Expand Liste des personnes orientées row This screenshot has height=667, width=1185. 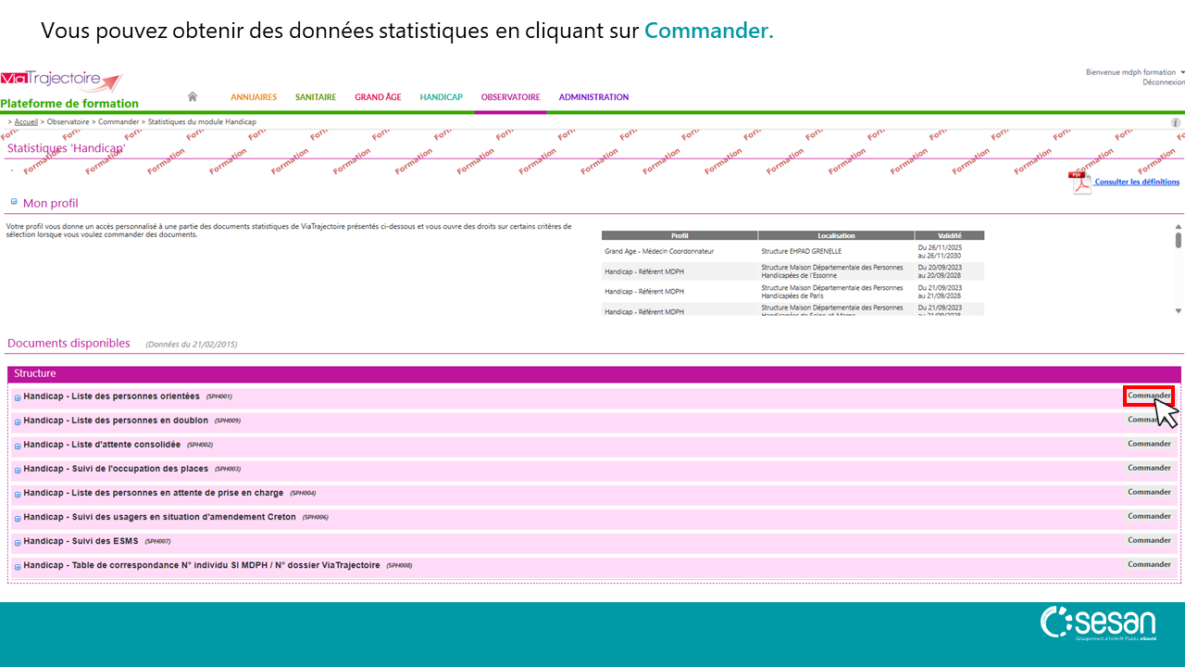click(18, 397)
